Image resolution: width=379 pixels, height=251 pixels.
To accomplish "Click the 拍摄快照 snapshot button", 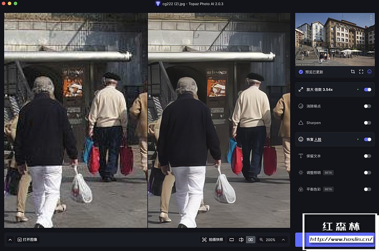I will (x=213, y=240).
